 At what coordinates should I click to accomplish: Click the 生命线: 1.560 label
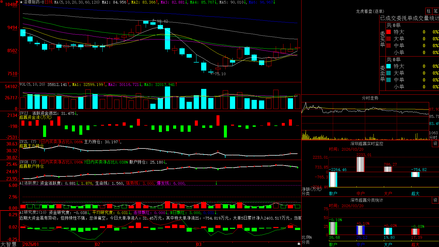click(109, 183)
